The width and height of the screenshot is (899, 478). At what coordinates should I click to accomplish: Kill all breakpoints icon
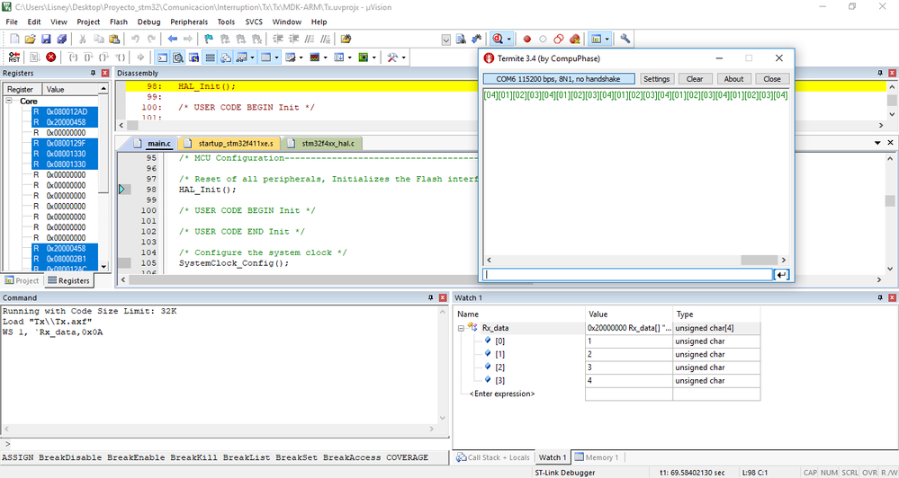click(x=574, y=39)
